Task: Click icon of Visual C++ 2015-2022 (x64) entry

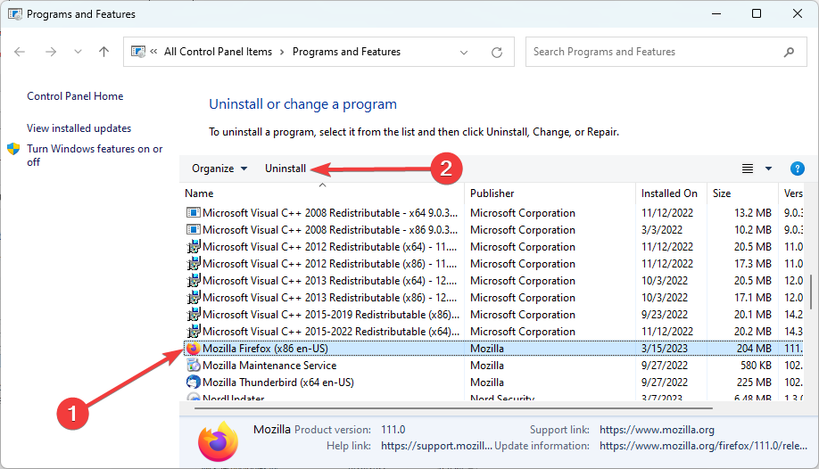Action: click(x=194, y=331)
